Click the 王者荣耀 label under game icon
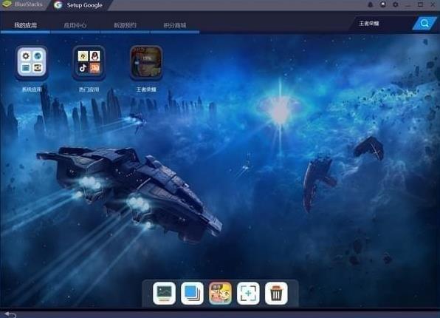Viewport: 440px width, 318px height. (146, 89)
